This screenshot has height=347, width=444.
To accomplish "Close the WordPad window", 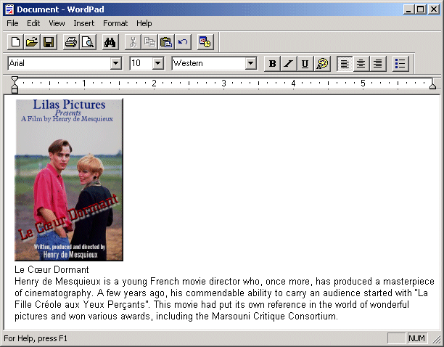I will 434,9.
